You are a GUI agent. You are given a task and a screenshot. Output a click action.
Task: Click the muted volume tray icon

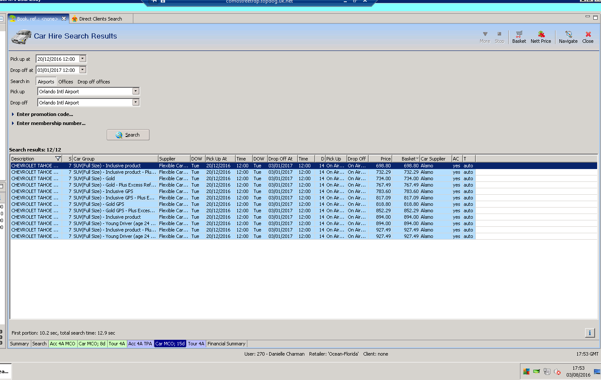pos(557,371)
